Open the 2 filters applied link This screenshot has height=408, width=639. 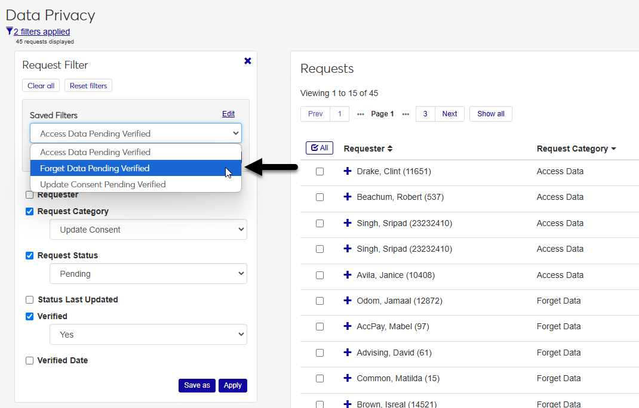42,32
